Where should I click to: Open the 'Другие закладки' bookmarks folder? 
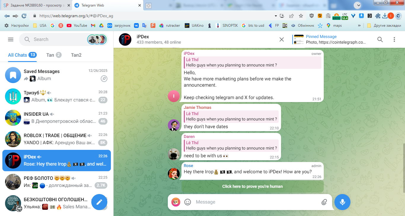coord(384,26)
